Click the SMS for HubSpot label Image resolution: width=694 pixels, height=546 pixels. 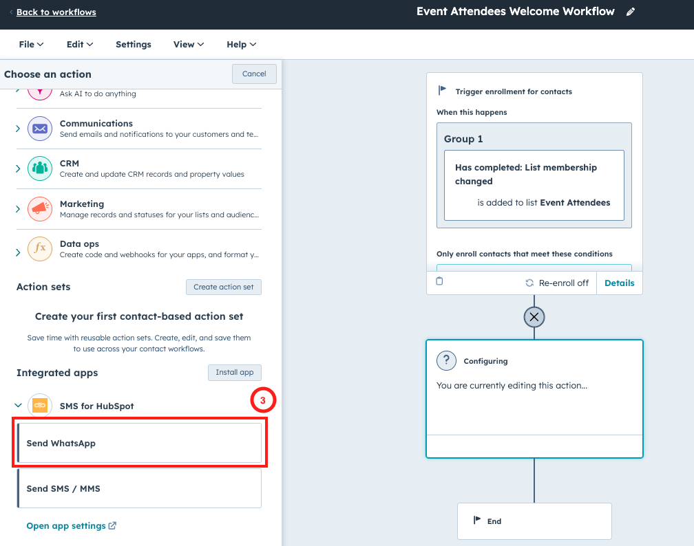[96, 406]
